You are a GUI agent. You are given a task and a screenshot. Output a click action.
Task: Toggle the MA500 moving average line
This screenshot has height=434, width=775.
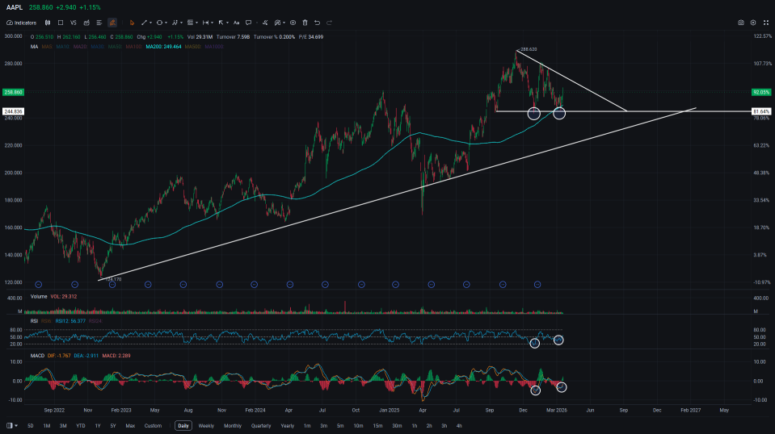[193, 46]
